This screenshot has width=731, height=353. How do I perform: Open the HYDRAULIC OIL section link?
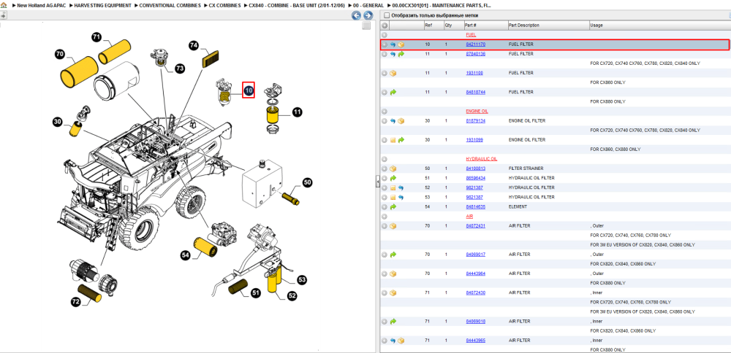(x=481, y=158)
